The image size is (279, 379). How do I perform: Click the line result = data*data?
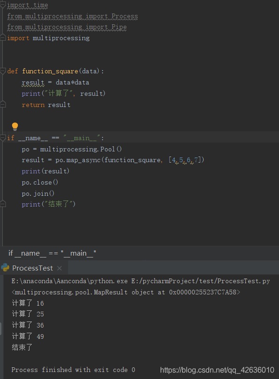(x=55, y=82)
